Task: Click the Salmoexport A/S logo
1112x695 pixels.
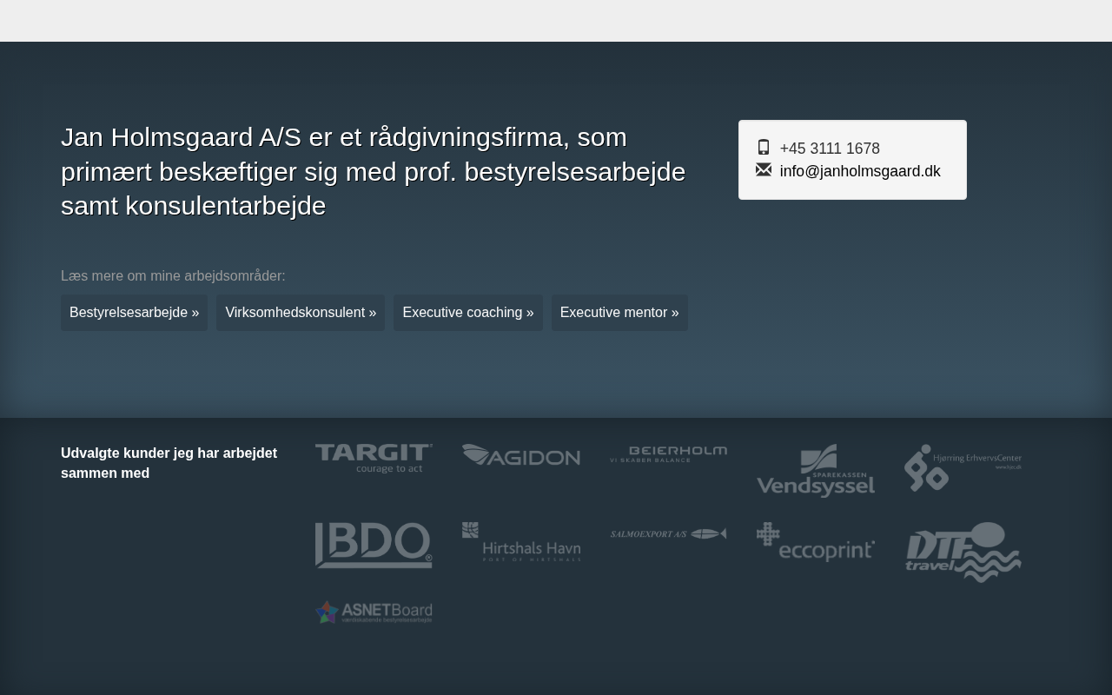Action: [668, 533]
